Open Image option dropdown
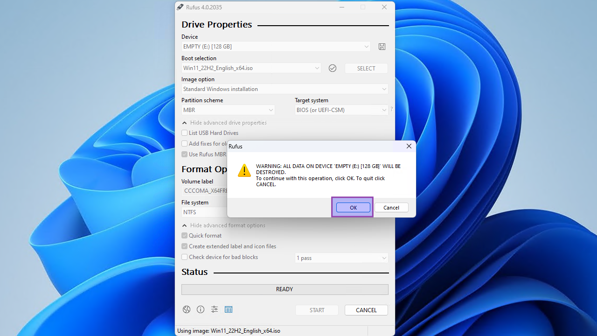 pos(285,89)
